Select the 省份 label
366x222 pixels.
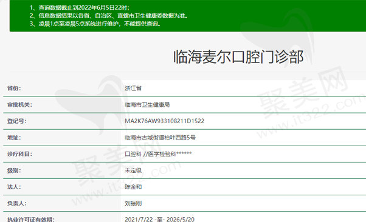click(x=14, y=89)
